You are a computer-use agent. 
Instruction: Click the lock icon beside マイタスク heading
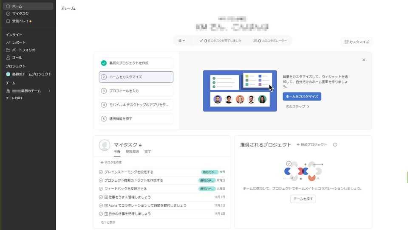click(x=140, y=145)
